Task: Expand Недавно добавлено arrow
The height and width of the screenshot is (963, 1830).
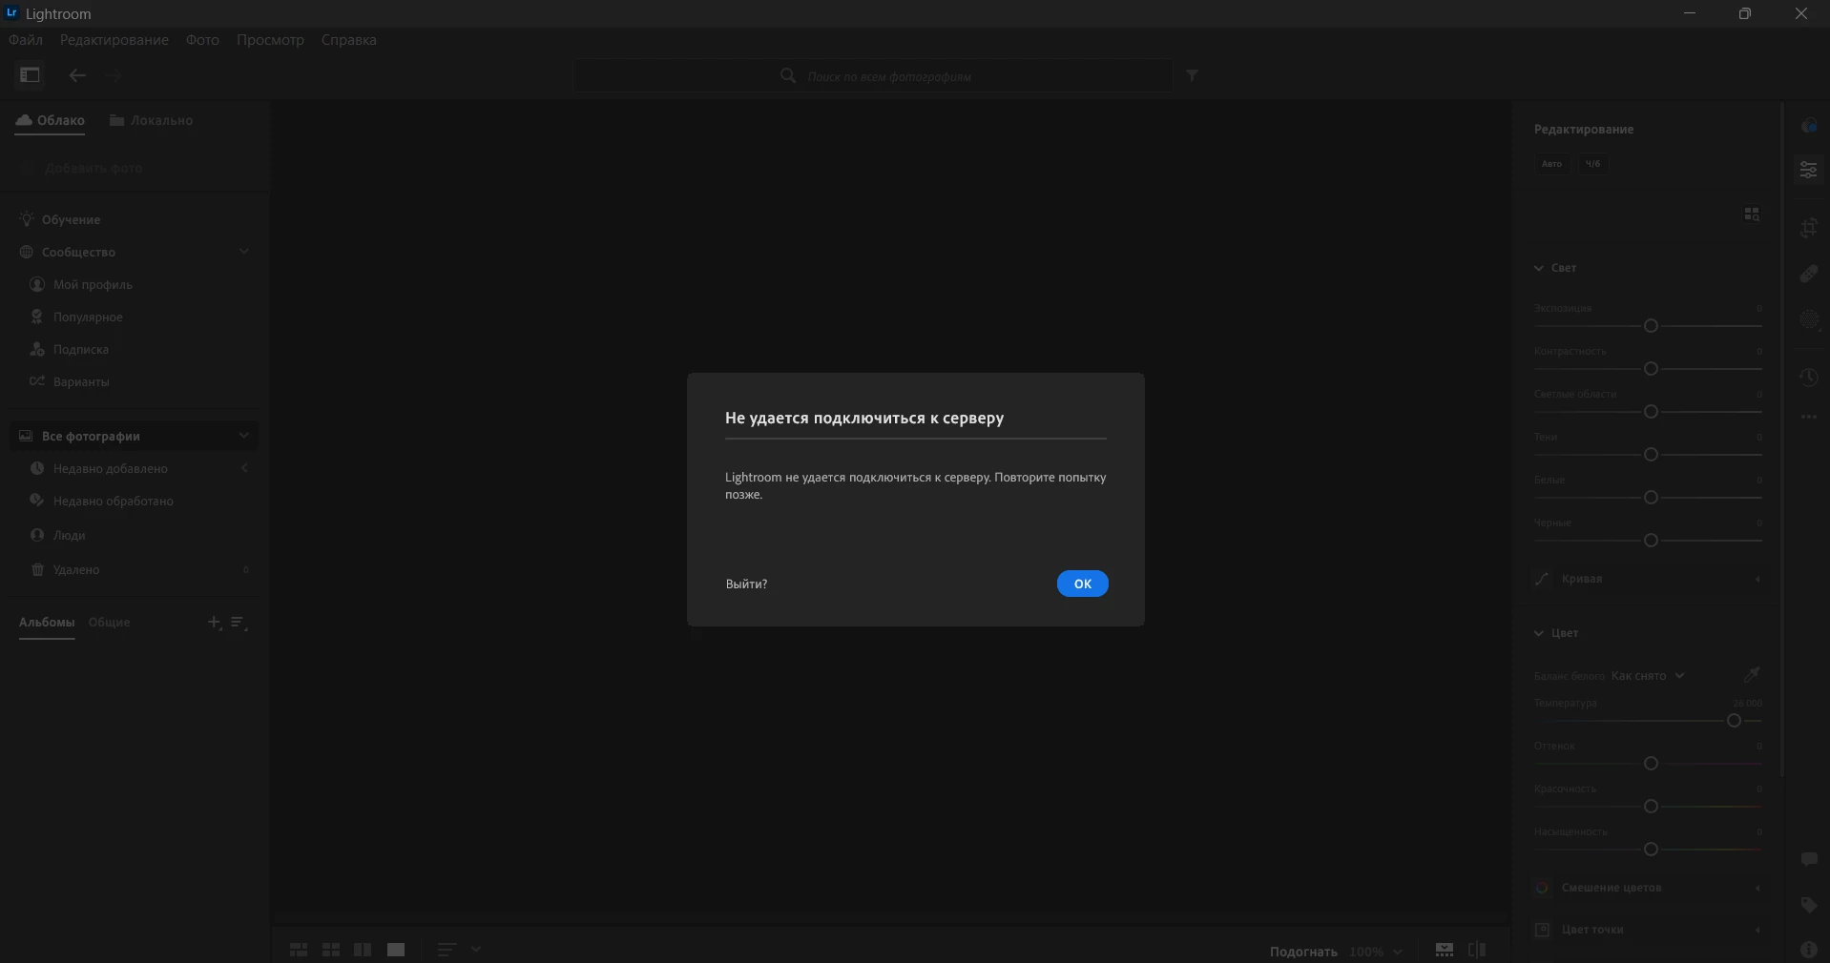Action: (245, 468)
